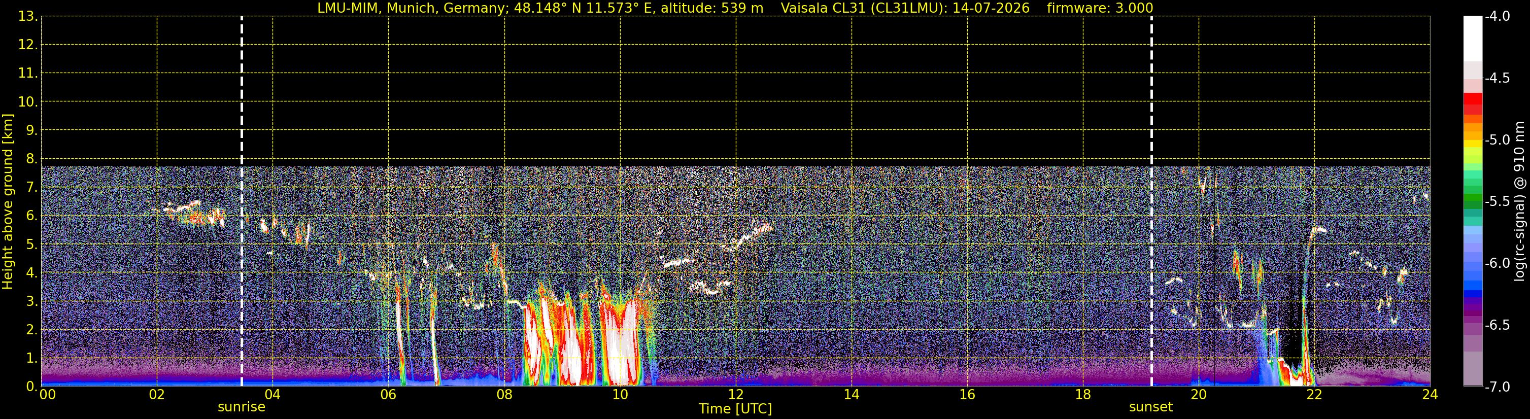Click the 'Time [UTC]' axis label
Image resolution: width=1530 pixels, height=419 pixels.
point(735,409)
